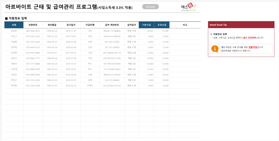The height and width of the screenshot is (141, 279).
Task: Click the gray Sample badge
Action: point(150,7)
